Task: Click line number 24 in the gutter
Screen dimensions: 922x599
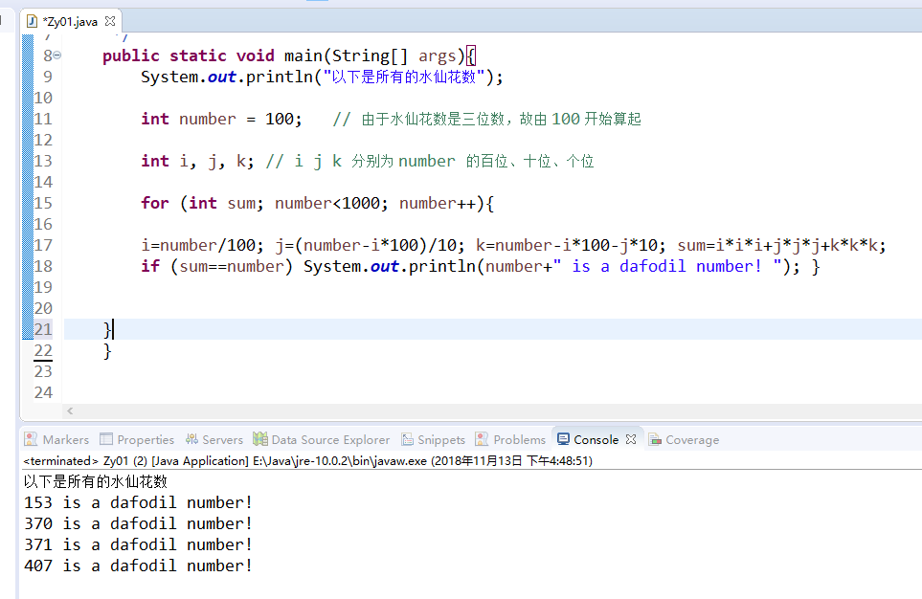Action: (x=43, y=392)
